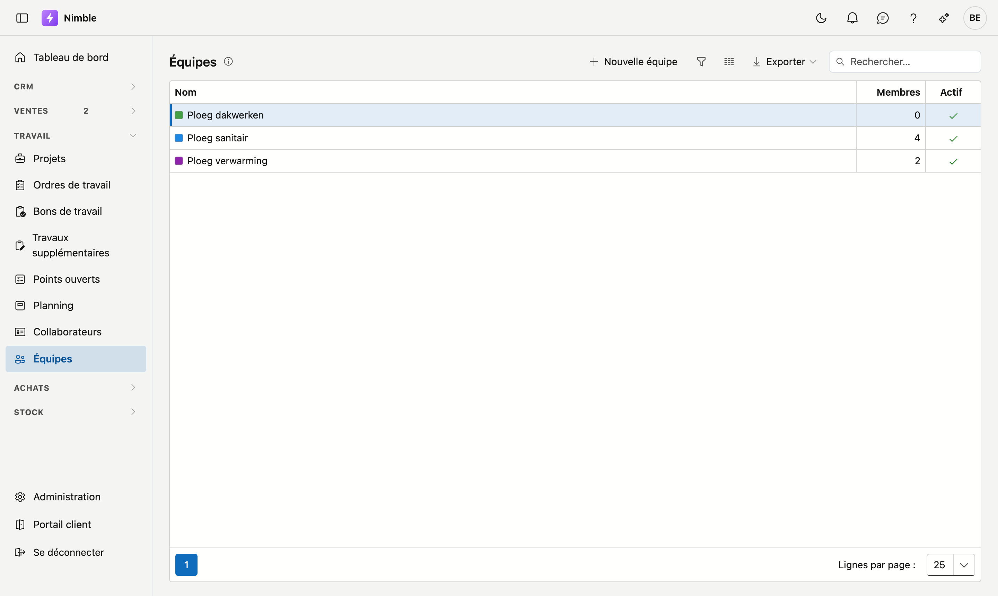Open the AI sparkle assistant icon
This screenshot has width=998, height=596.
pos(944,18)
